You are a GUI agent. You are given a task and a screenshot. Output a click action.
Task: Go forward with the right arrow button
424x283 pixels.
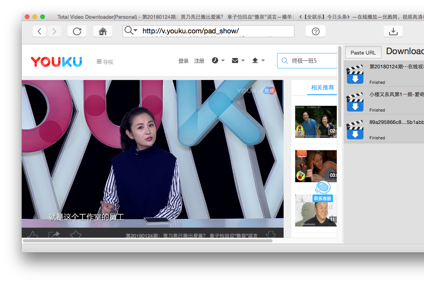54,31
